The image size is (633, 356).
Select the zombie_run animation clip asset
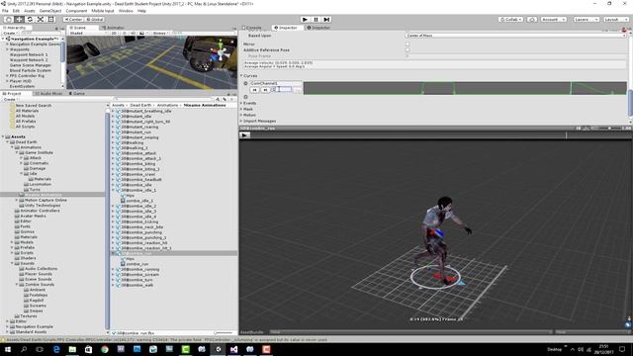(137, 264)
